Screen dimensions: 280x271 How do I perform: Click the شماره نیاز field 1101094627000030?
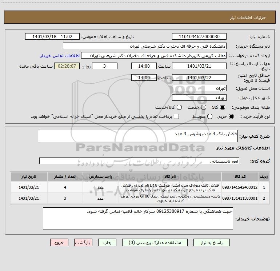[199, 36]
